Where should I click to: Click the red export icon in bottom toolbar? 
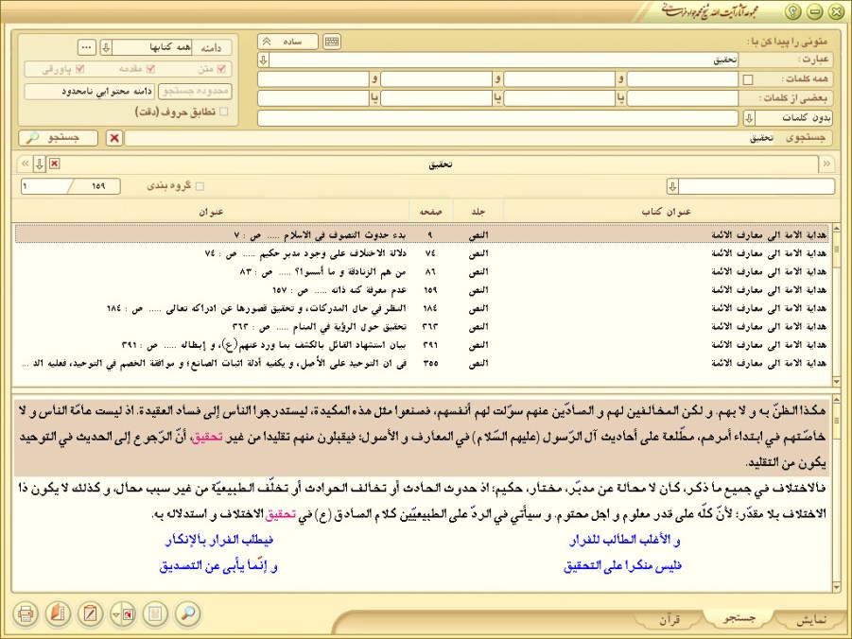[x=128, y=614]
